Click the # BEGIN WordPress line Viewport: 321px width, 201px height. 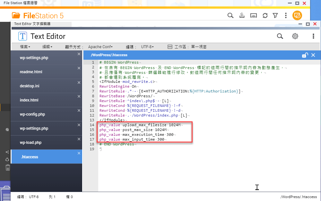point(119,62)
